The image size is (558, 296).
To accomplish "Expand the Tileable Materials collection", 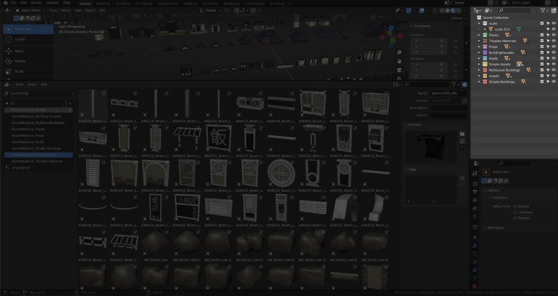I will click(479, 41).
